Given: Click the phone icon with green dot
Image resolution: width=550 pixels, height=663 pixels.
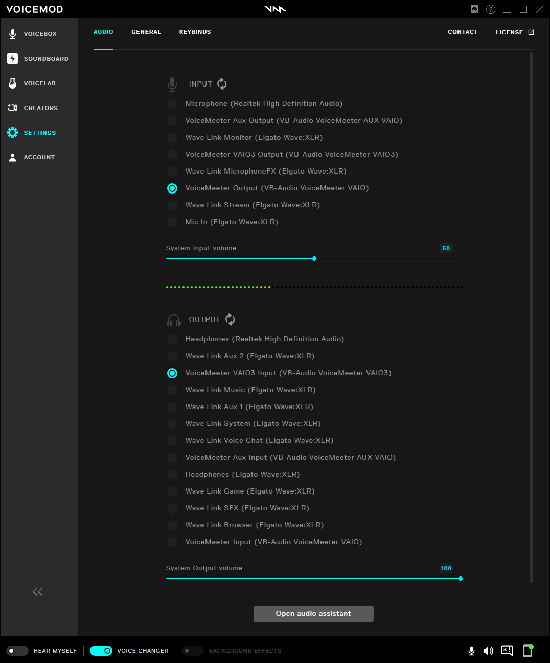Looking at the screenshot, I should tap(528, 650).
